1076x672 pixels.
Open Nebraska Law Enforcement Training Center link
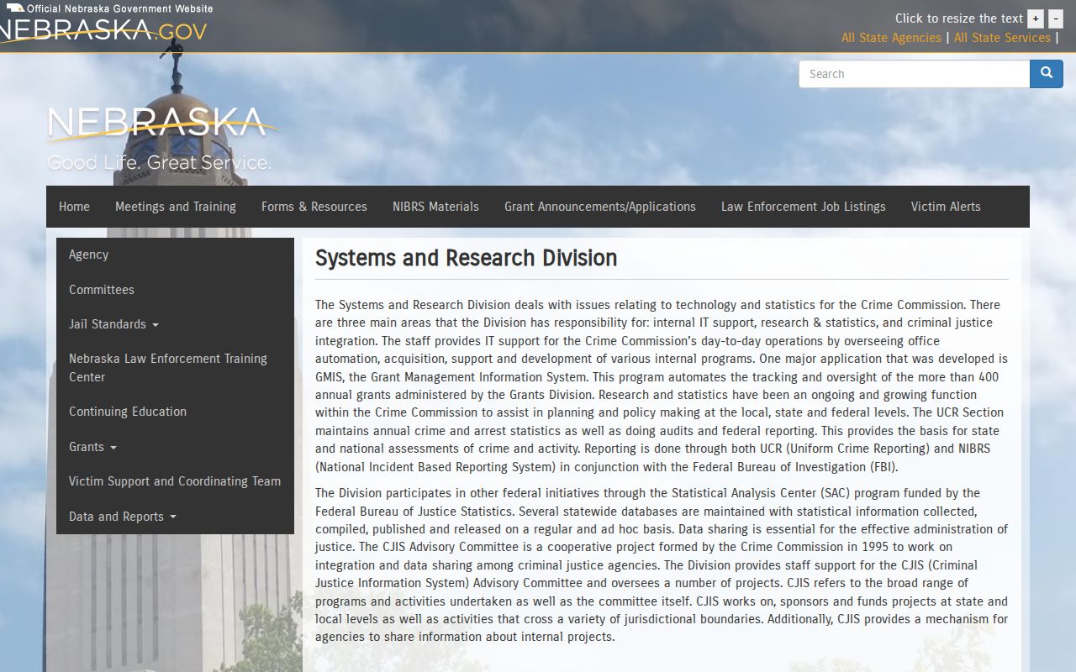175,368
